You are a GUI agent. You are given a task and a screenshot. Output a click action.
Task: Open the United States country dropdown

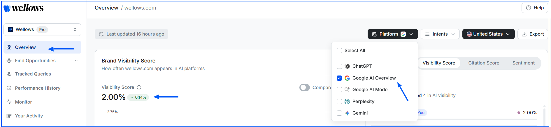coord(488,34)
